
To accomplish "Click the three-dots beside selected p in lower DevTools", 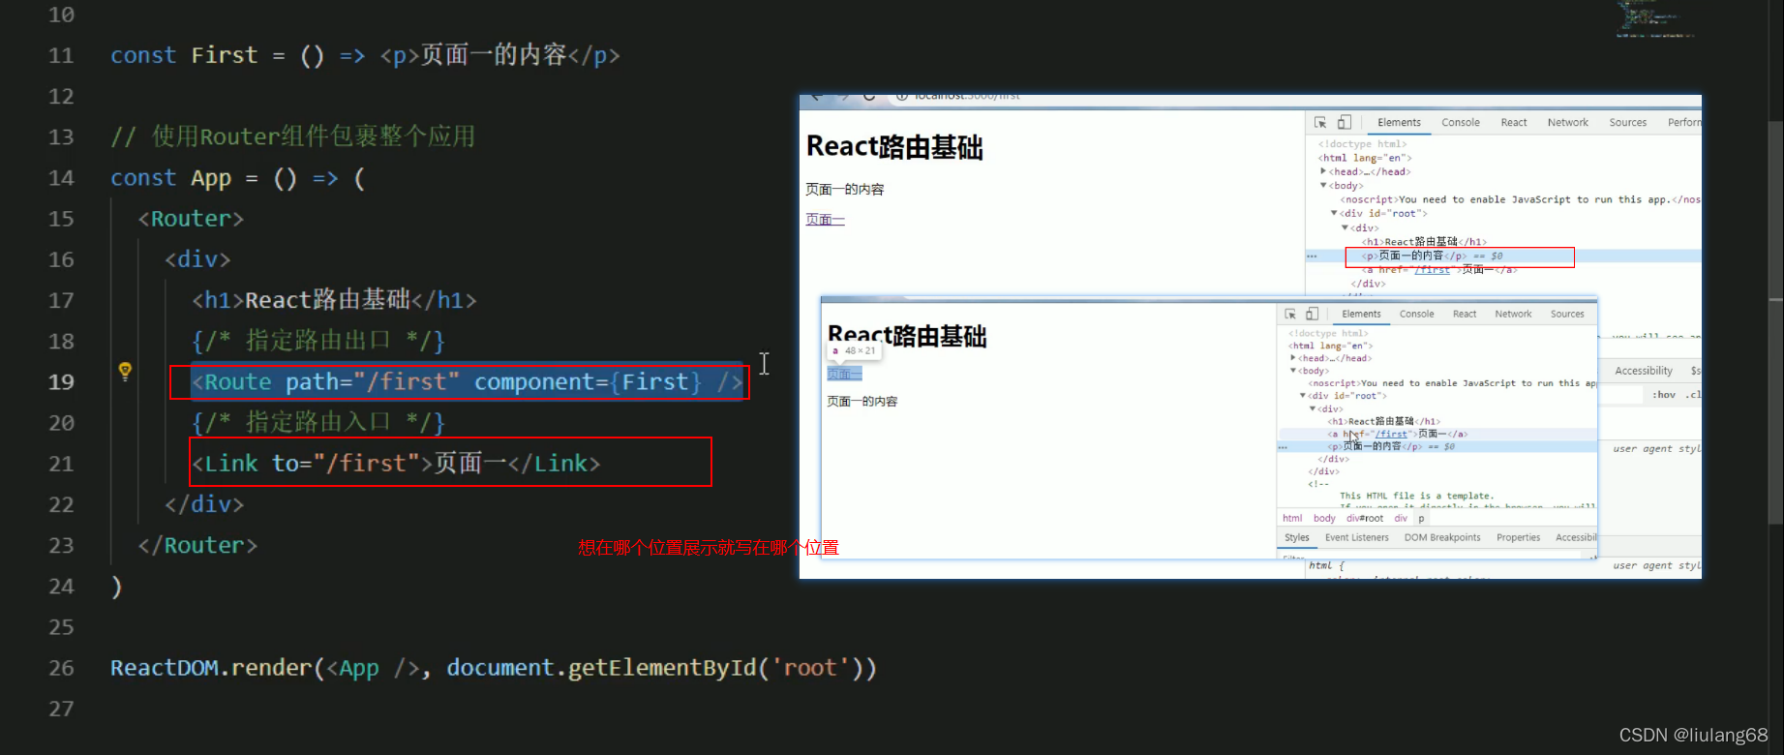I will (1283, 447).
